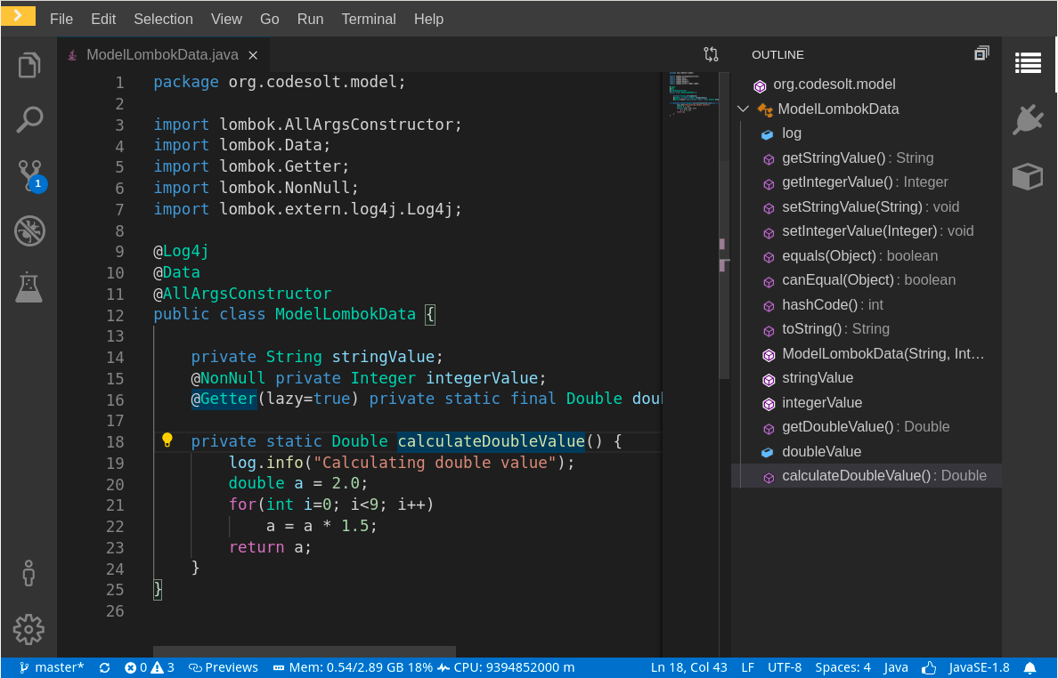Toggle the Outline list panel icon
The width and height of the screenshot is (1058, 678).
[1028, 62]
